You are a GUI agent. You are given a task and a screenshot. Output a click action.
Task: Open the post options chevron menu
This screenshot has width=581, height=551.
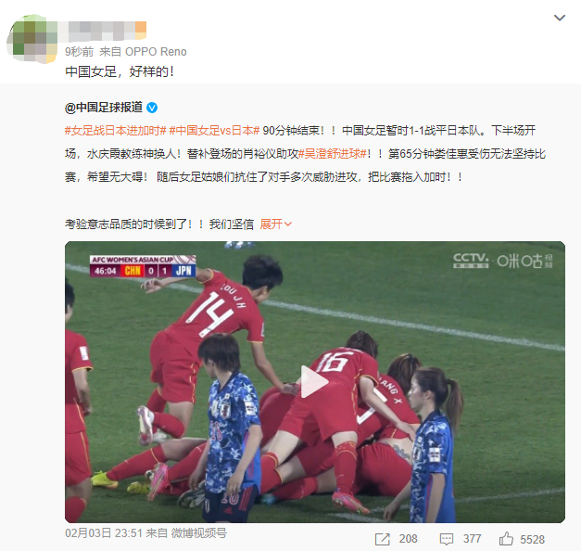559,18
